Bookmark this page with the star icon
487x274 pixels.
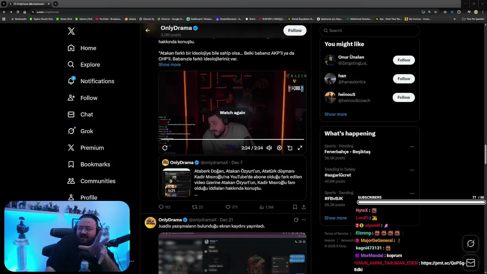pyautogui.click(x=436, y=12)
